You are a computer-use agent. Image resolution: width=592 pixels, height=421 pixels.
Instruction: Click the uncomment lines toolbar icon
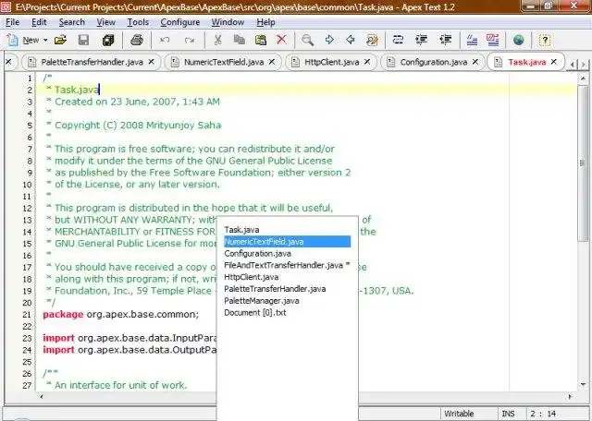493,40
